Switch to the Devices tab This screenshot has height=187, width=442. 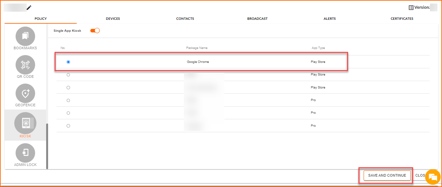pos(113,19)
